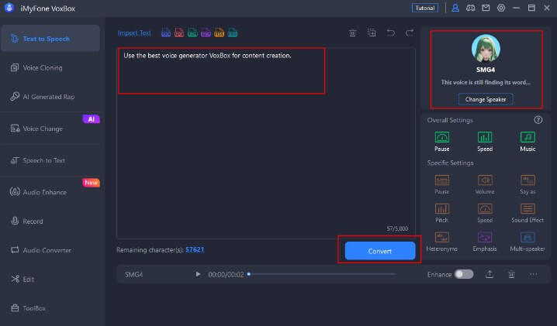Open the mail messages icon
The height and width of the screenshot is (326, 557).
click(486, 8)
